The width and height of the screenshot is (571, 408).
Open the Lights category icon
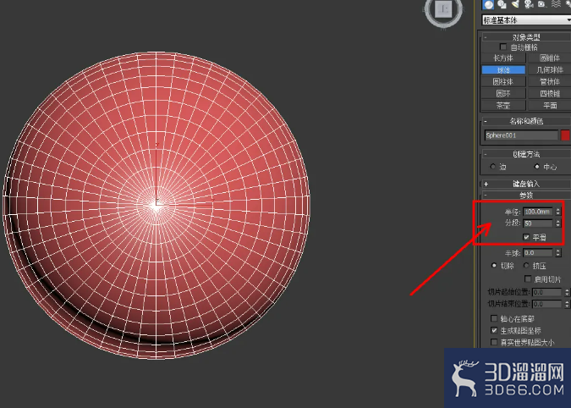pyautogui.click(x=515, y=4)
